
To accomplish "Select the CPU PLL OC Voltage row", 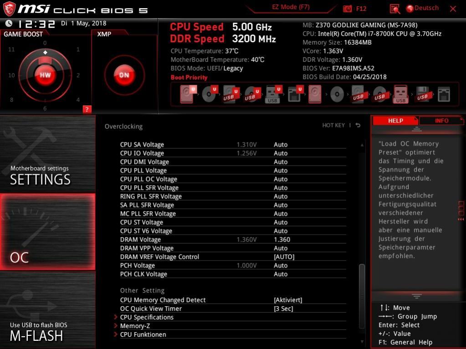I will [x=233, y=179].
